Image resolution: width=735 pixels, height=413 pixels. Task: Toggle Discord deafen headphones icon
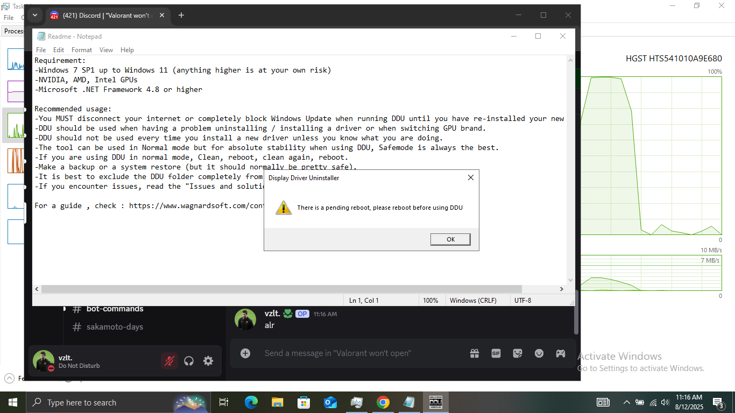tap(189, 361)
